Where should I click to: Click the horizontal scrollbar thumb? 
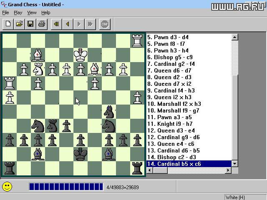click(x=160, y=170)
